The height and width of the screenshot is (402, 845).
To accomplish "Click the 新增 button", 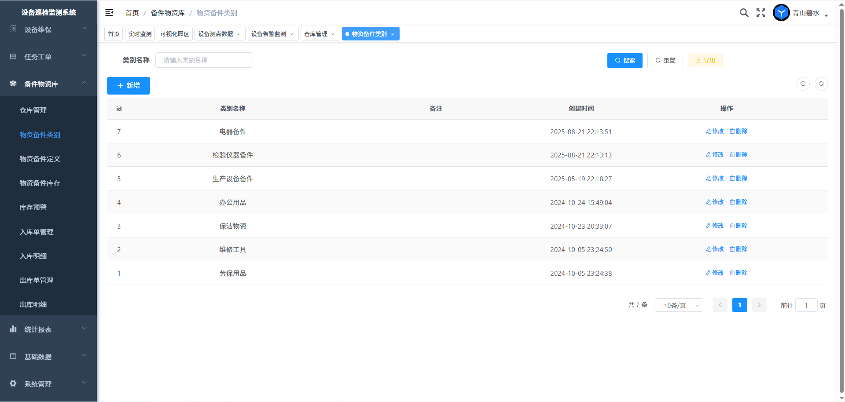I will [x=129, y=86].
